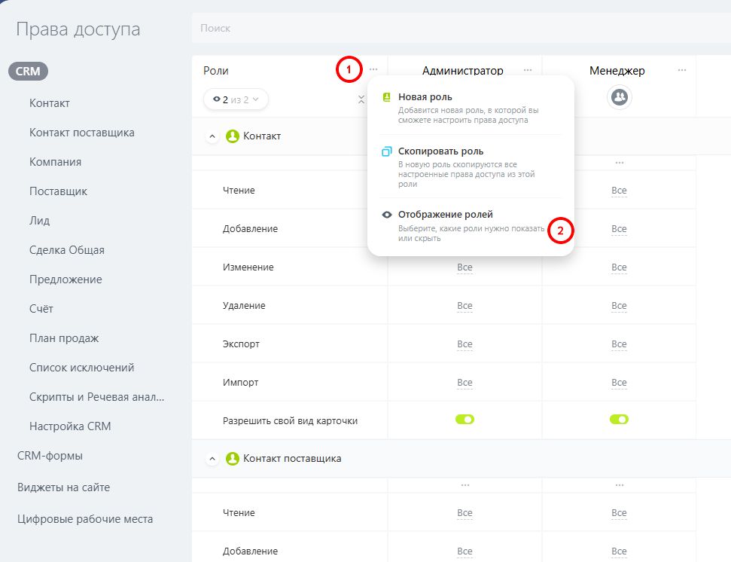731x562 pixels.
Task: Collapse the Контакт section with its chevron
Action: (x=212, y=136)
